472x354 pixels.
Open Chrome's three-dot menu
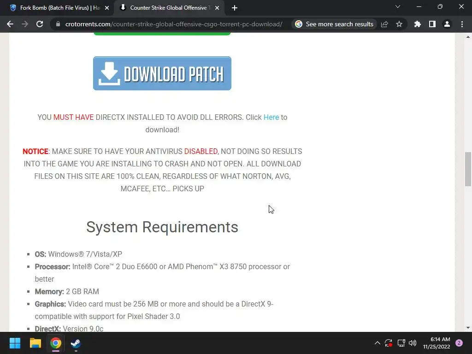[x=462, y=24]
